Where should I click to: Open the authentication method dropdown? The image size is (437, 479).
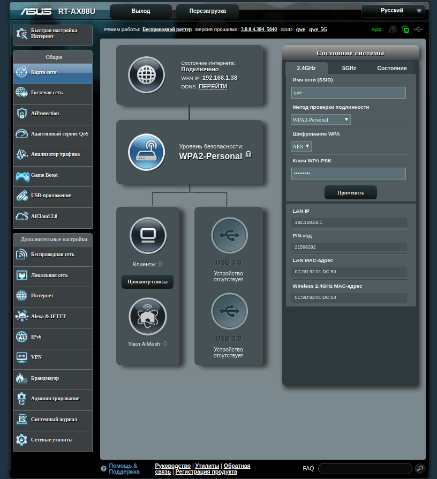(x=321, y=119)
